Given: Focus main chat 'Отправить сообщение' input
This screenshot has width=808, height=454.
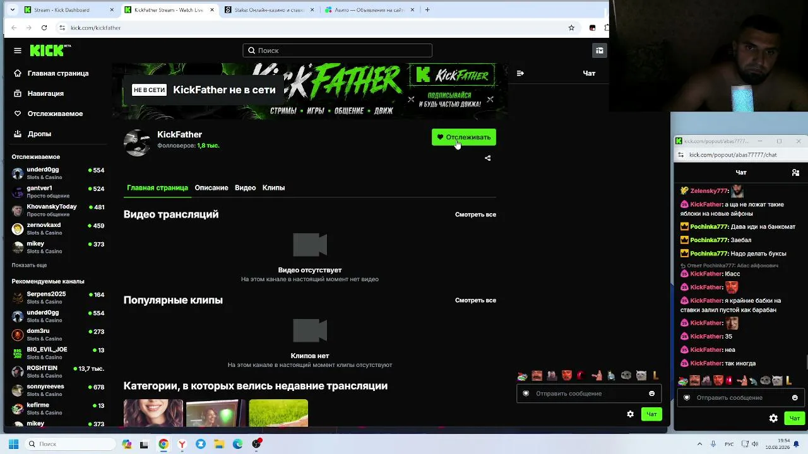Looking at the screenshot, I should 588,393.
